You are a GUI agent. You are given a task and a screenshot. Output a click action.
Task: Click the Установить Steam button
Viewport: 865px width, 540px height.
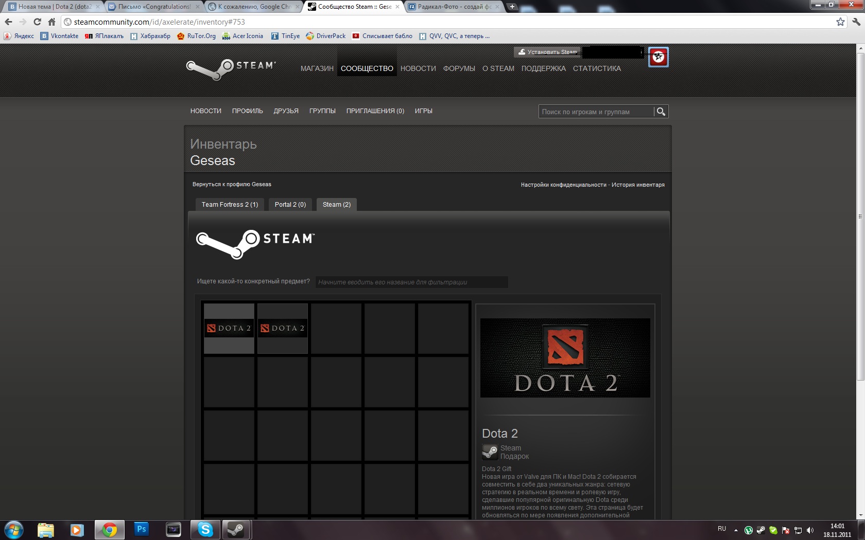[x=548, y=52]
